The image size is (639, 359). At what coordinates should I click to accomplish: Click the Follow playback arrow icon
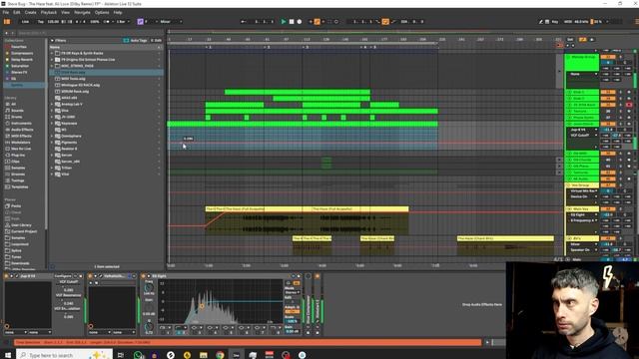point(244,22)
